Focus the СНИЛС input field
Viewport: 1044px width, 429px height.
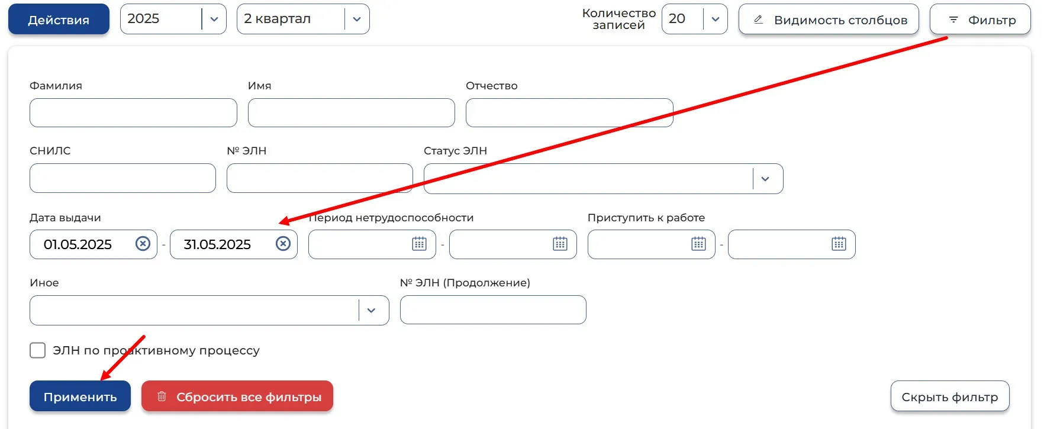[x=123, y=178]
